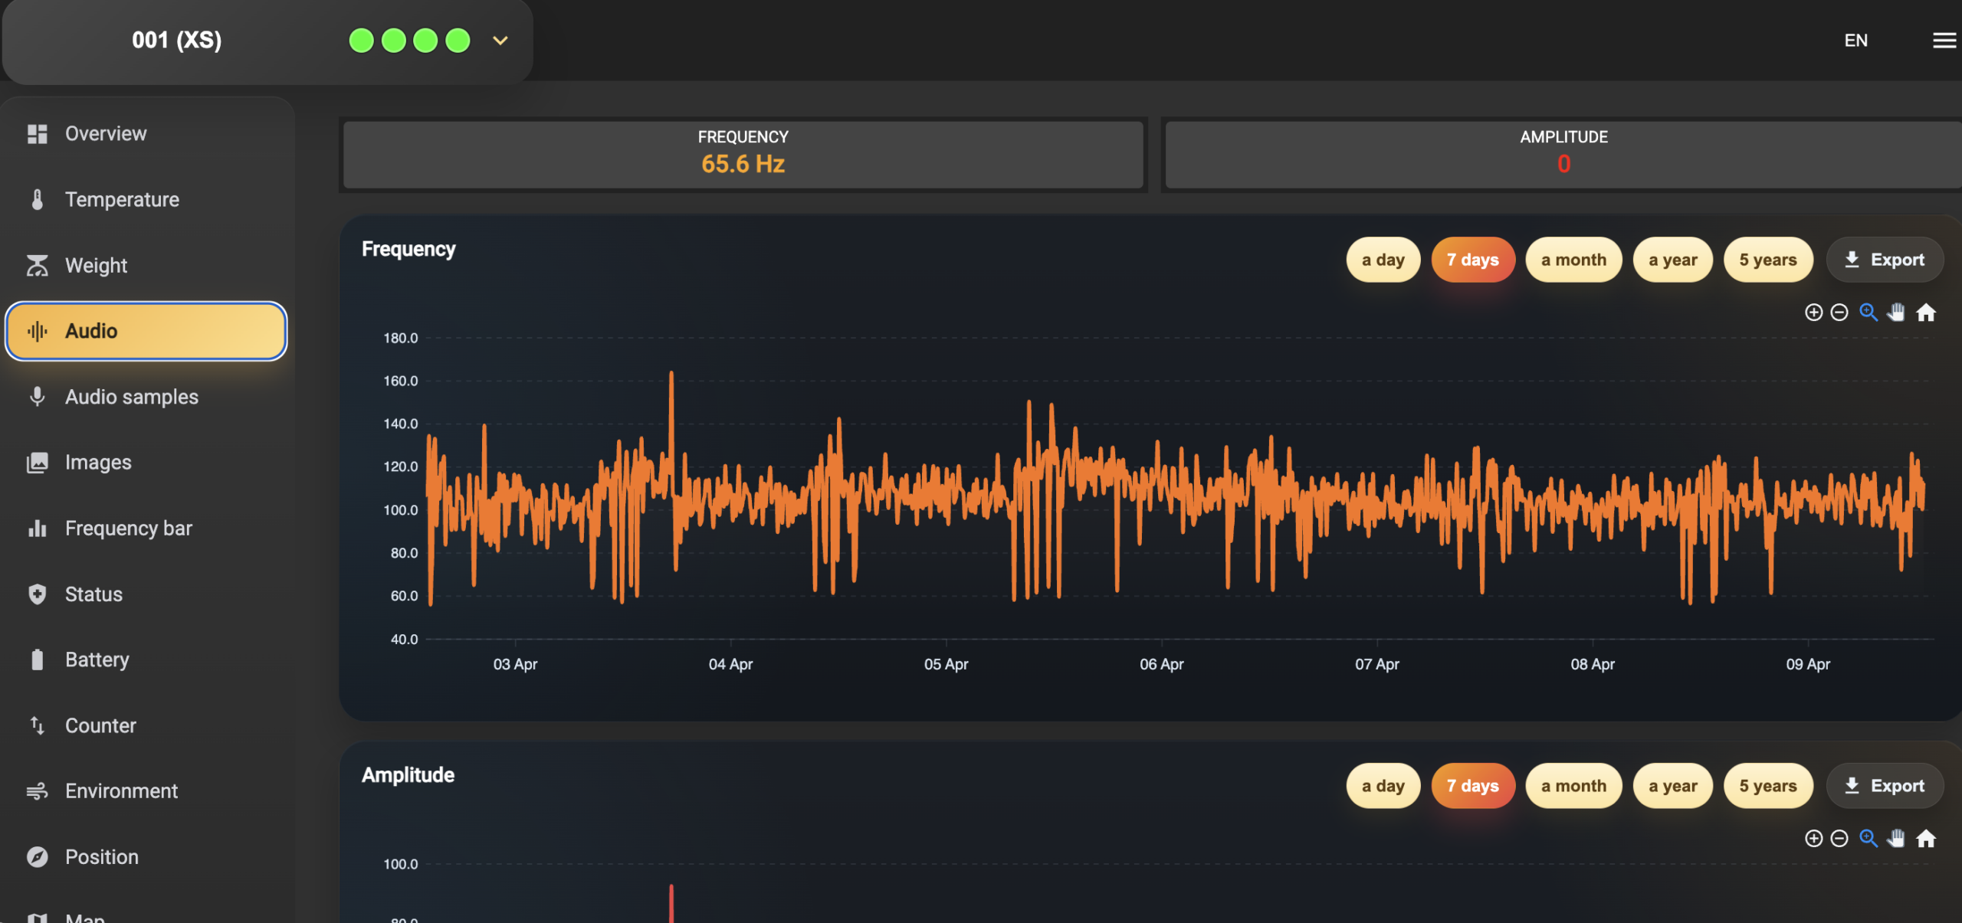Image resolution: width=1962 pixels, height=923 pixels.
Task: Select the Audio menu item
Action: [146, 331]
